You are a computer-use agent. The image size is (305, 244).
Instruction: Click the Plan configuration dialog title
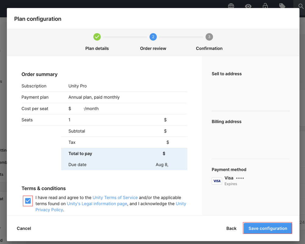click(38, 19)
